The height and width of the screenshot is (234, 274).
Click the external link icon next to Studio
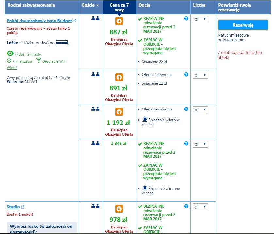23,207
